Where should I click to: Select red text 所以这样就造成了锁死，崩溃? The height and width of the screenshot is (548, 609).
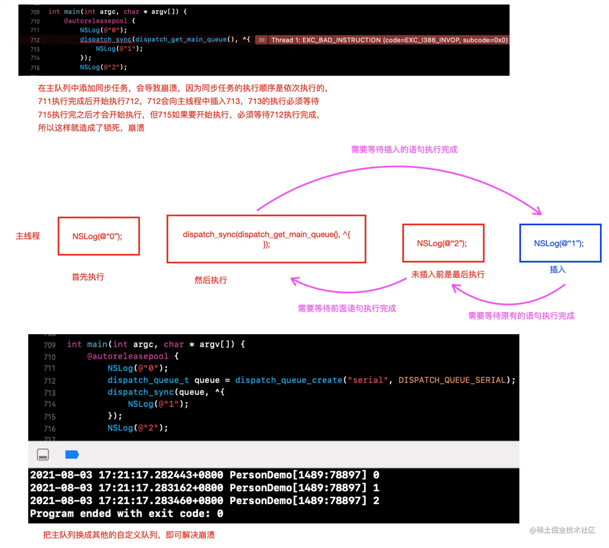(91, 128)
